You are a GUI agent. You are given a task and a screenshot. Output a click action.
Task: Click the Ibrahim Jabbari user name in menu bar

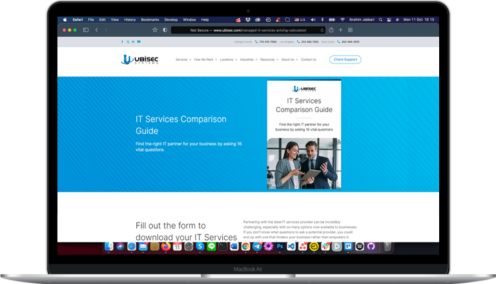[x=362, y=19]
